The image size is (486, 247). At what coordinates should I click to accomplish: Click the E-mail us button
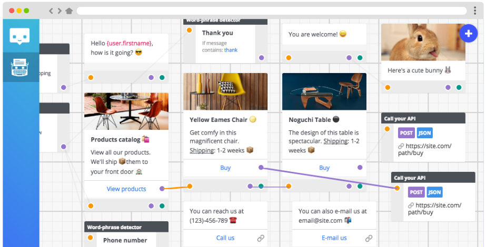tap(334, 238)
